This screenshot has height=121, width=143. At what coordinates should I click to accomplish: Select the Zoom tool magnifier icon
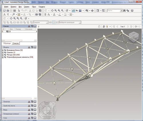(x=55, y=11)
